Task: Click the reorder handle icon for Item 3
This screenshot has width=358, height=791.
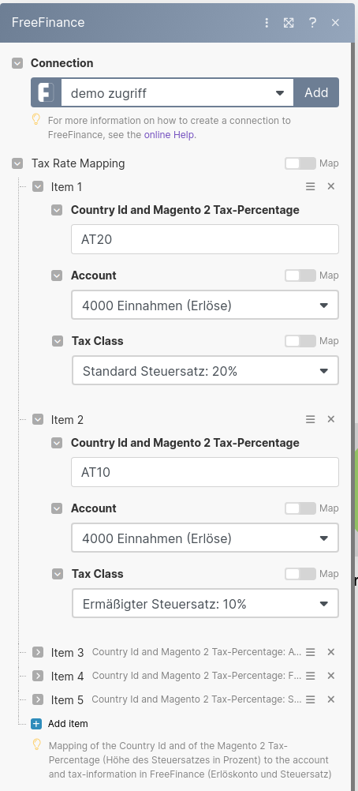Action: coord(311,652)
